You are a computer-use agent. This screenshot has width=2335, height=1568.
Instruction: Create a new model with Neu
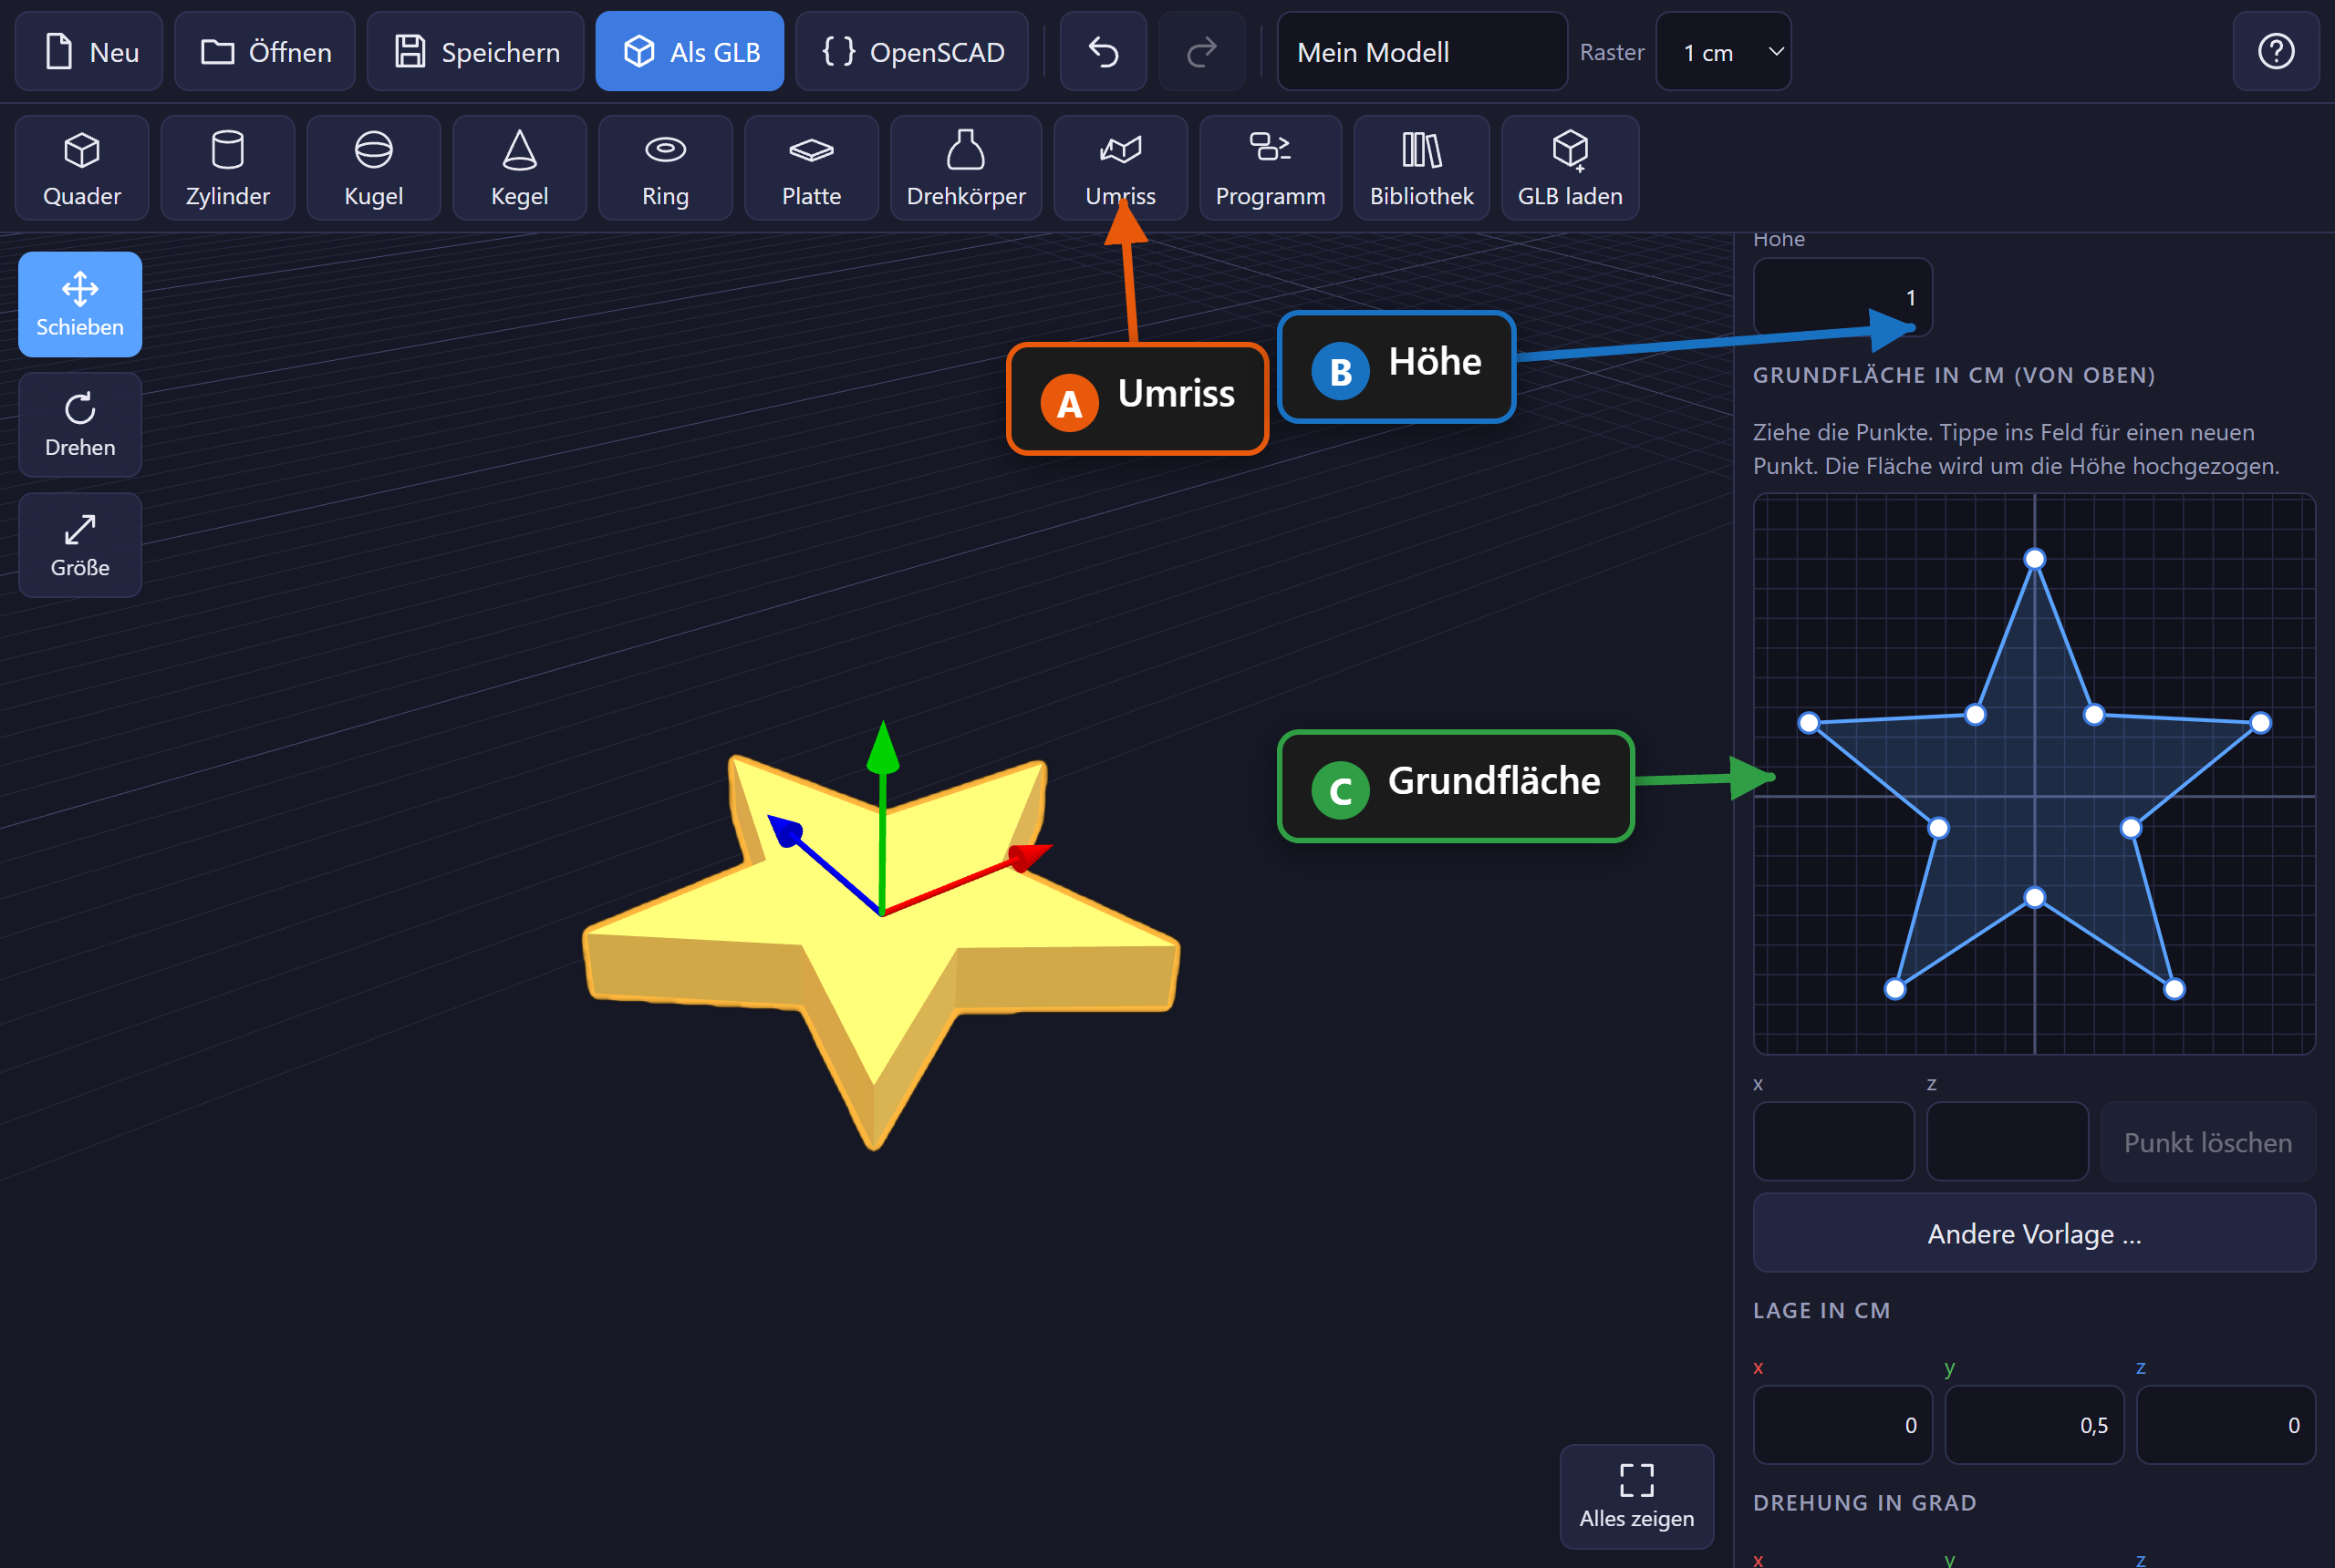coord(89,51)
